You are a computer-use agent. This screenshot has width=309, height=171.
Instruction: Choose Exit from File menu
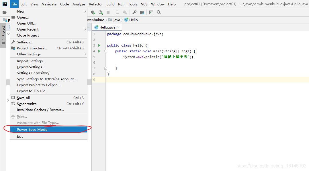tap(48, 136)
